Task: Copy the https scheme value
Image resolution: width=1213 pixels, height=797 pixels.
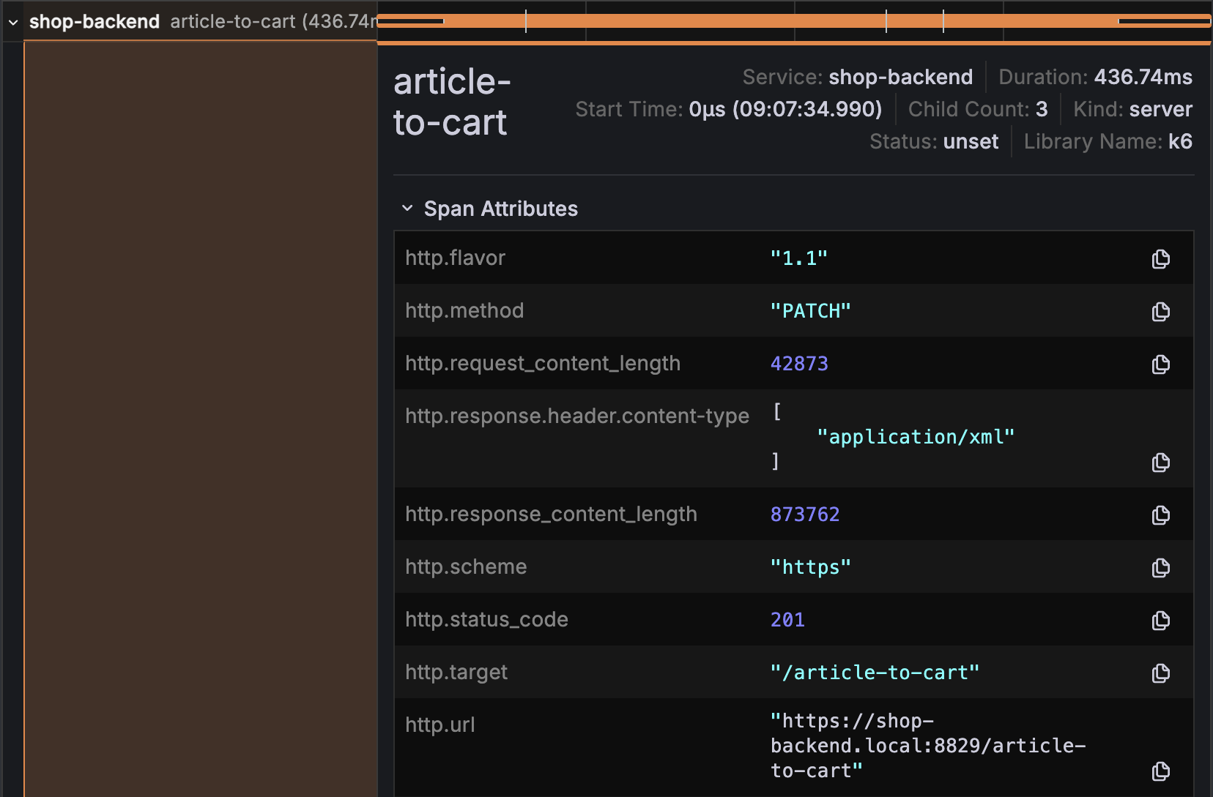Action: (1161, 567)
